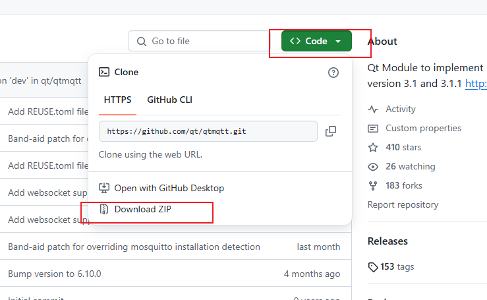Click the Activity pulse icon

373,109
